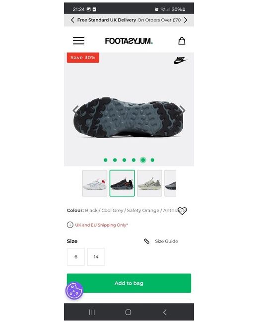Select size 6
Screen dimensions: 258x323
pos(76,257)
